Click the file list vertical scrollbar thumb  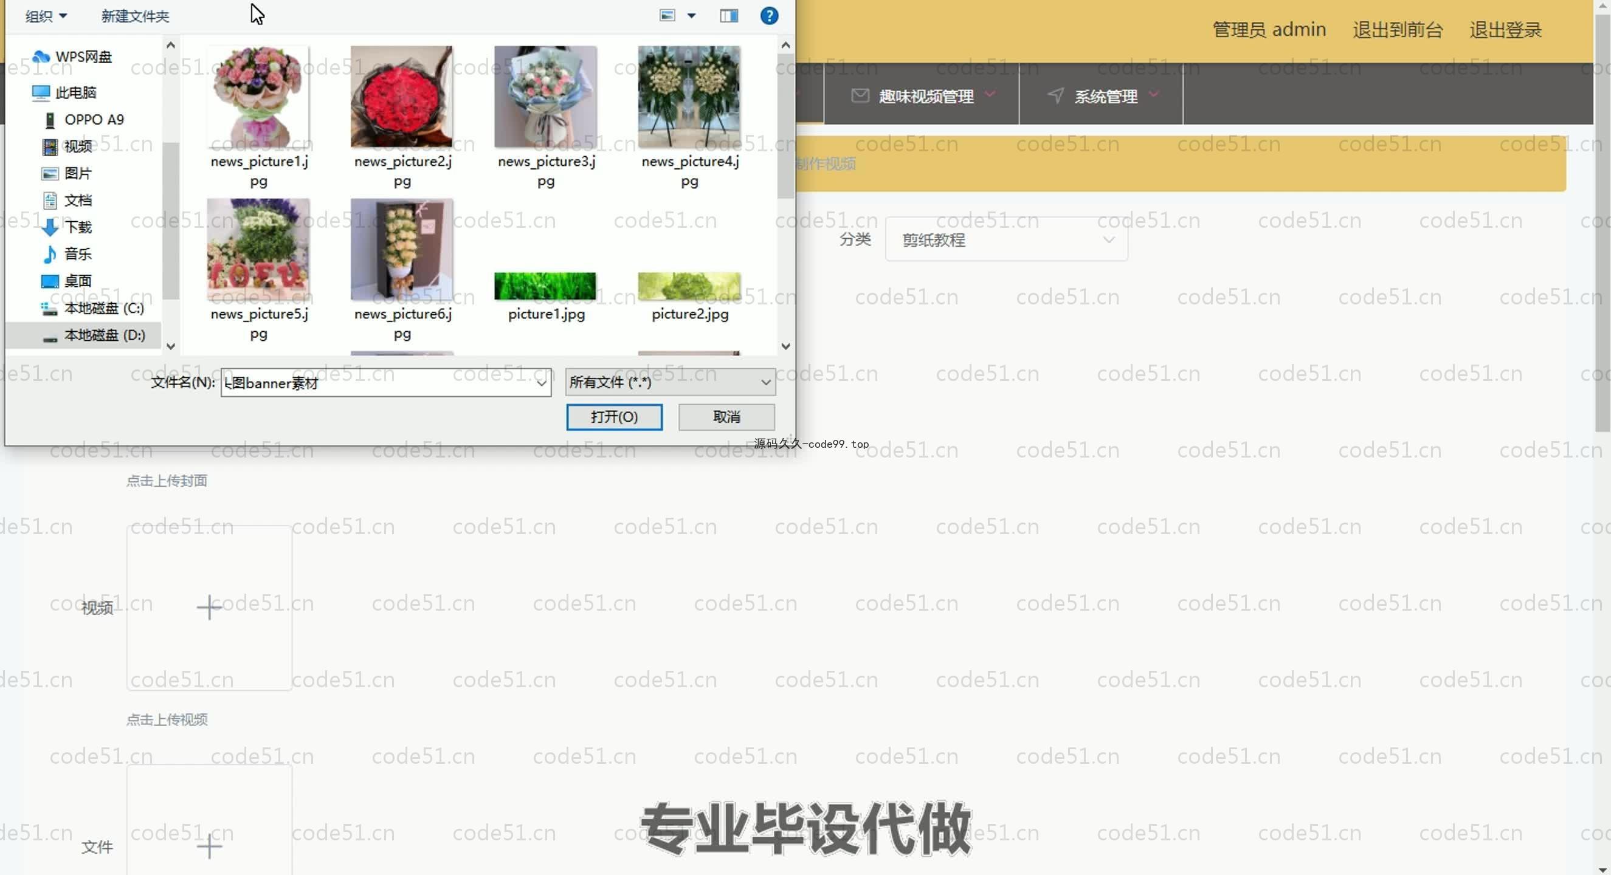coord(785,126)
